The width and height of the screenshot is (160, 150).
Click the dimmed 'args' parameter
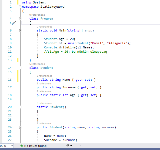88,31
